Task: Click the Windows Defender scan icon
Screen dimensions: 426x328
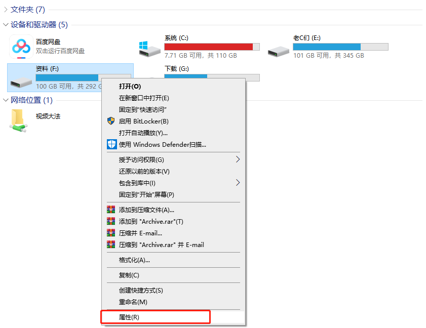Action: 111,144
